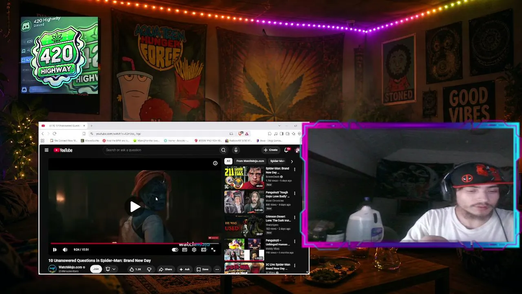The image size is (522, 294).
Task: Open the Crimson Desert Lore thumbnail
Action: pyautogui.click(x=244, y=226)
